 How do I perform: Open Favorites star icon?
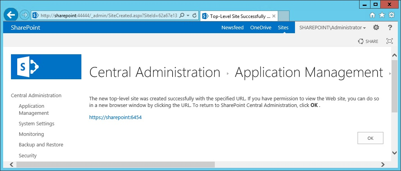pyautogui.click(x=382, y=15)
